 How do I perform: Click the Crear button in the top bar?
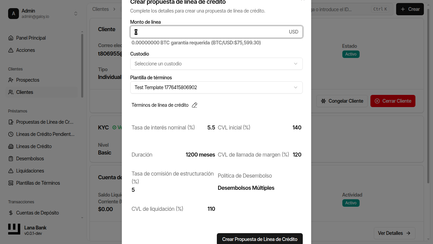(410, 9)
